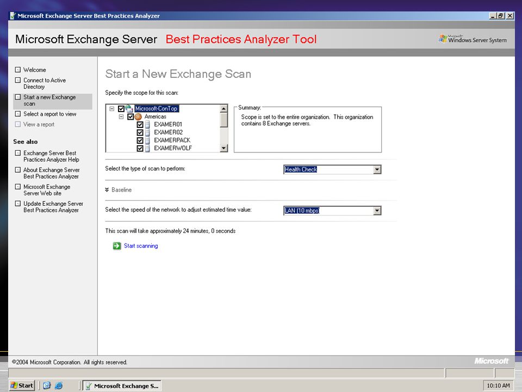Go to the Welcome step
Image resolution: width=522 pixels, height=392 pixels.
coord(35,70)
